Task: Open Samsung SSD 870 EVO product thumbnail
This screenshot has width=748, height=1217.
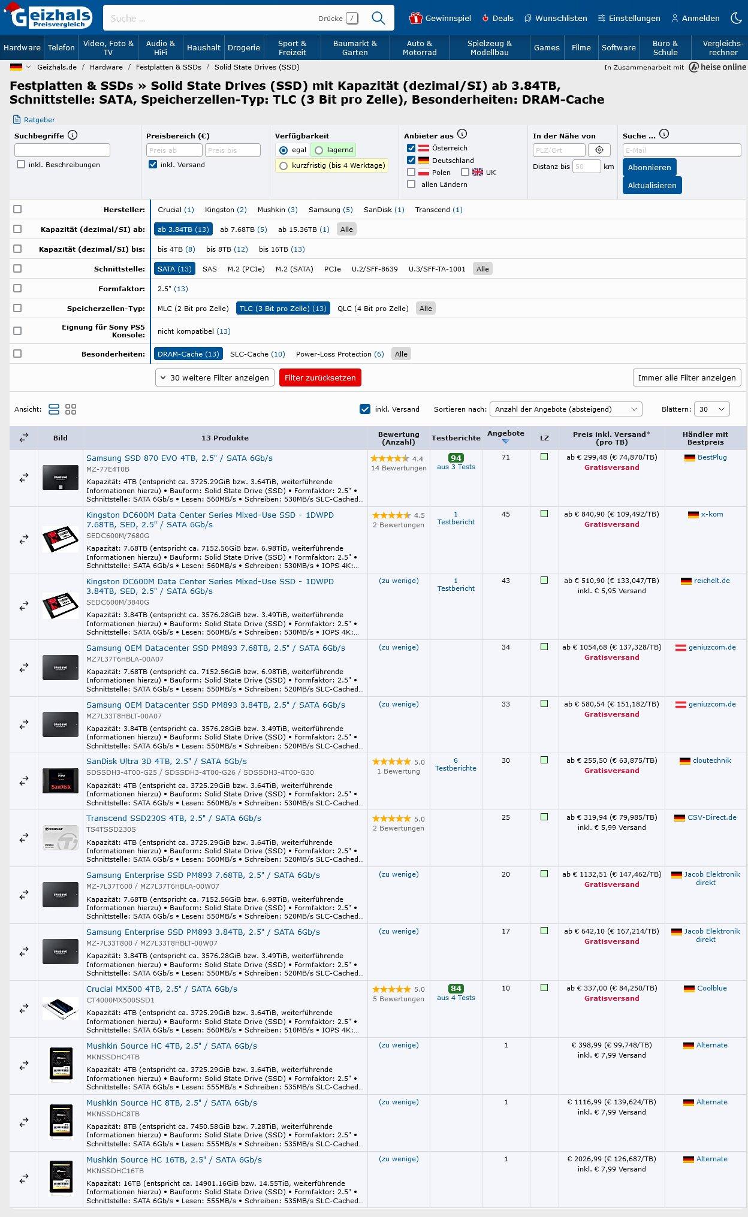Action: click(x=61, y=478)
